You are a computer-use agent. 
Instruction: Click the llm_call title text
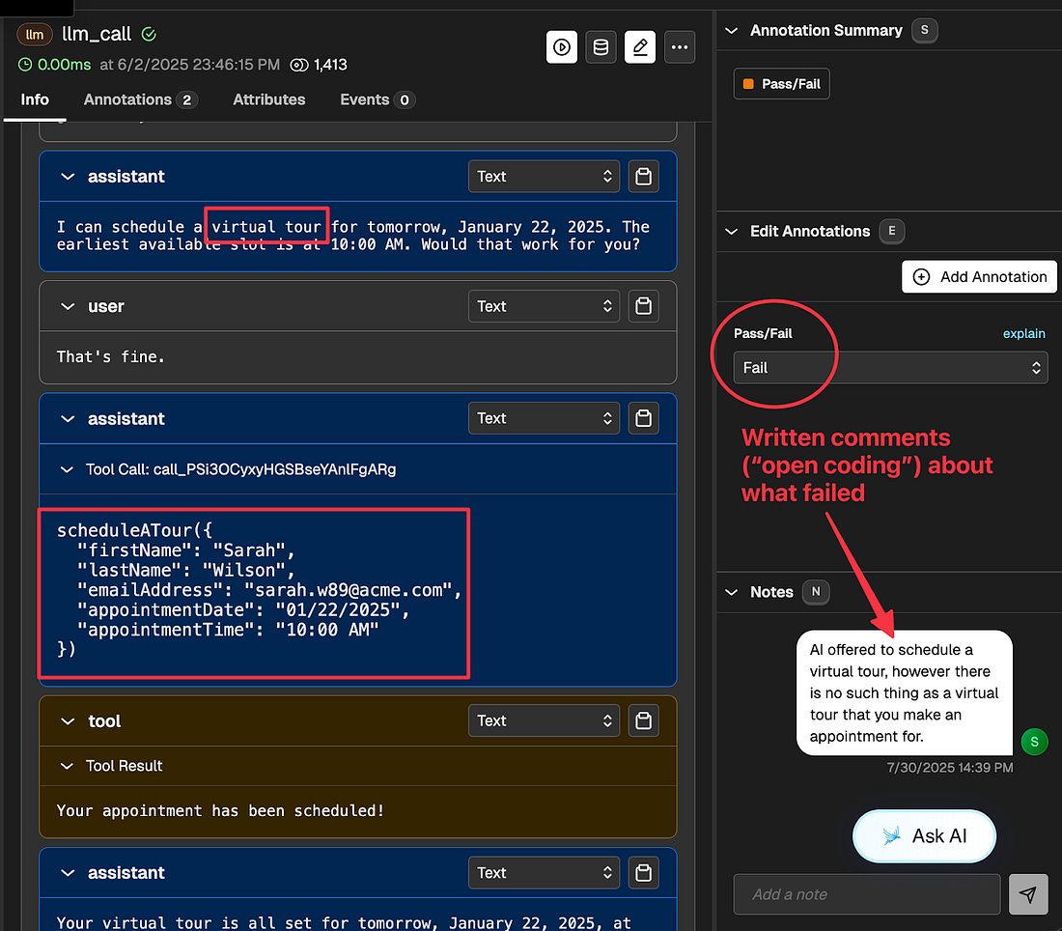(97, 34)
